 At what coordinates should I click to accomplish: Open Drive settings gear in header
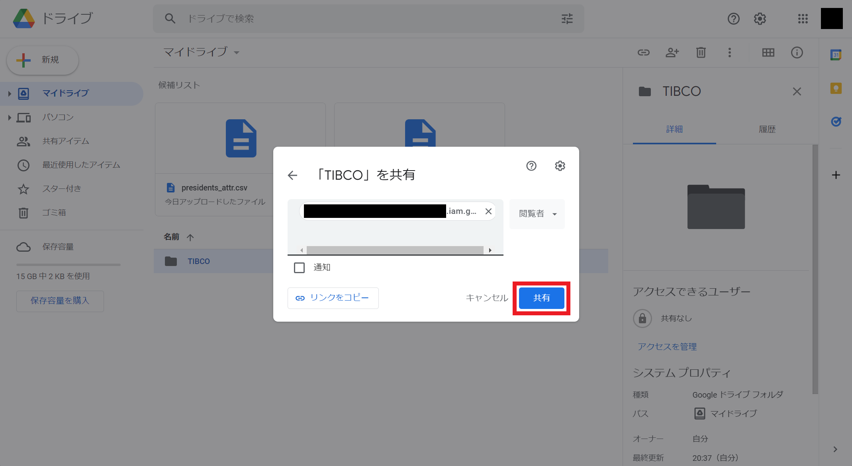(x=760, y=19)
